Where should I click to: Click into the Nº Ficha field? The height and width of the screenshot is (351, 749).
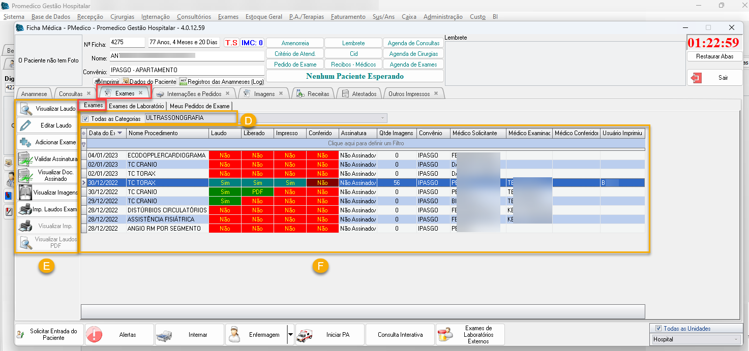click(127, 42)
